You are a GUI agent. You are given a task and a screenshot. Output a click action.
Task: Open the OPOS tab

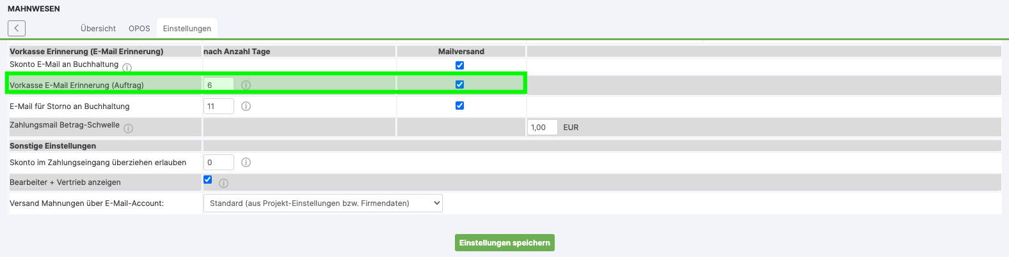coord(139,29)
